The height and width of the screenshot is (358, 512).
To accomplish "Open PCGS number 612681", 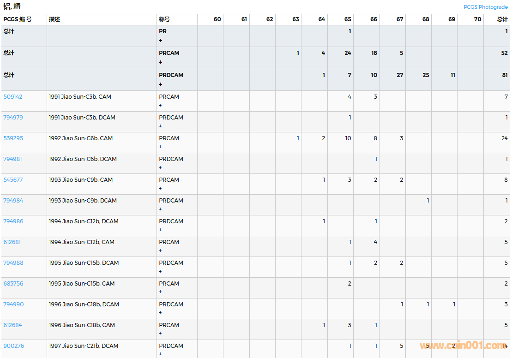I will click(12, 242).
